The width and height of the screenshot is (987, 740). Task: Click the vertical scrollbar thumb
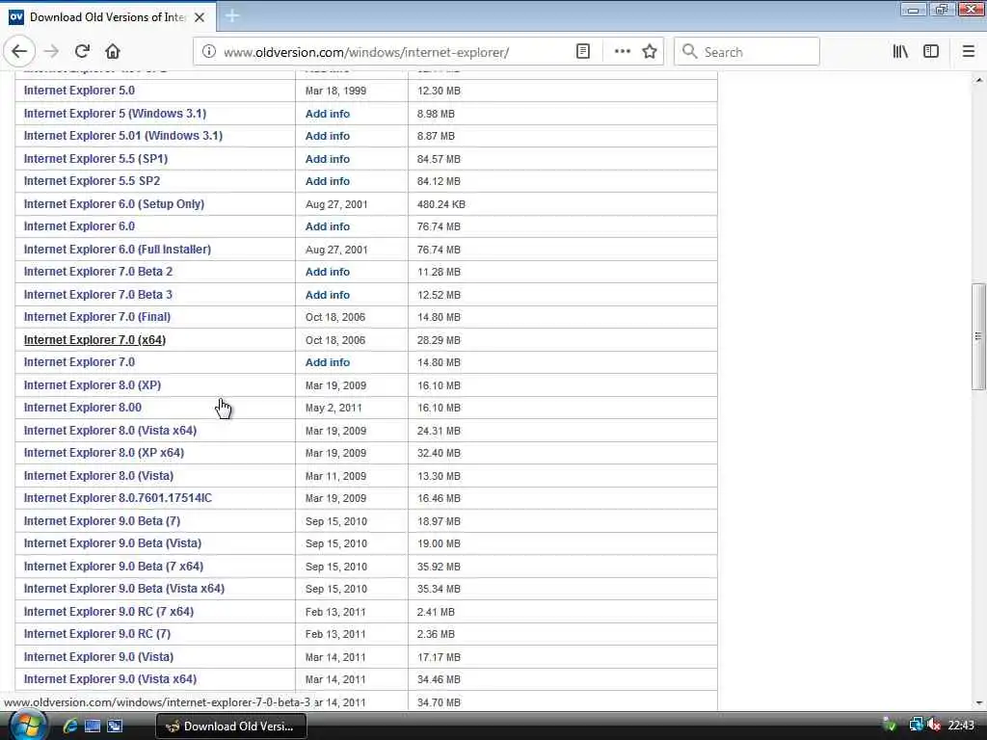pos(979,336)
